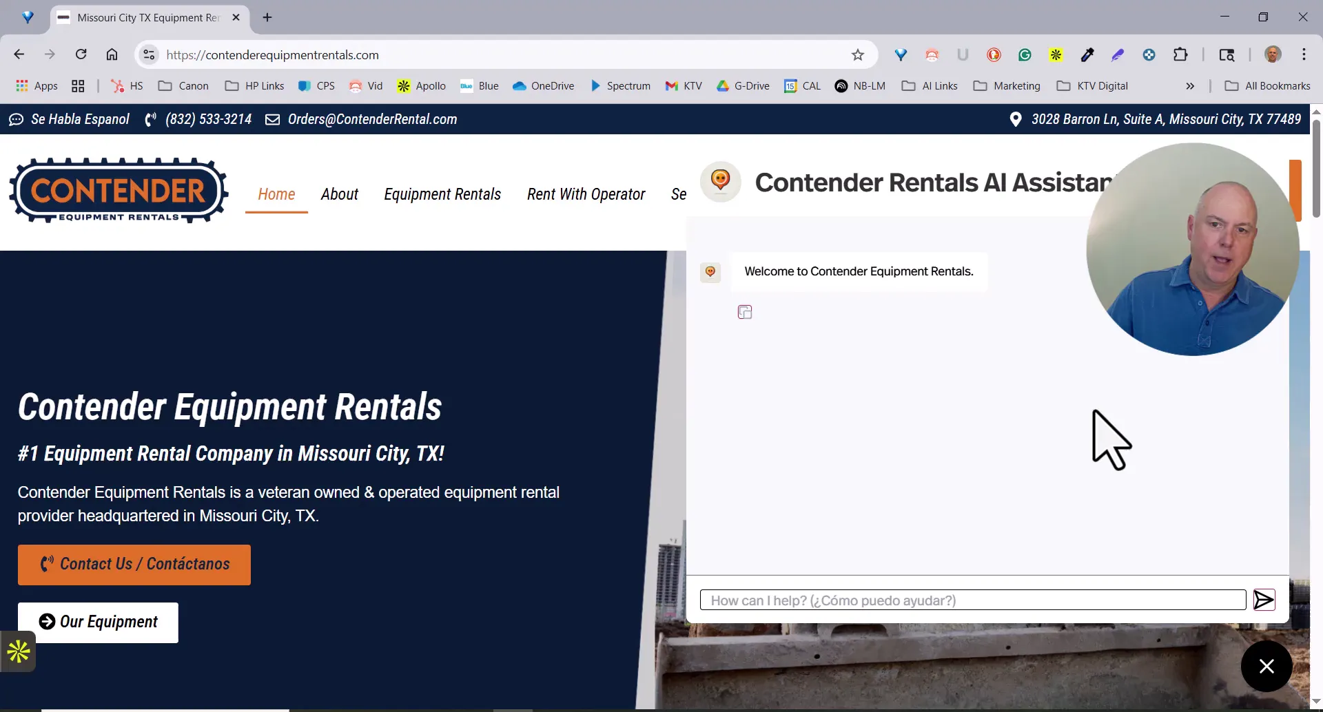The height and width of the screenshot is (712, 1323).
Task: Click the send arrow in chat
Action: (1264, 600)
